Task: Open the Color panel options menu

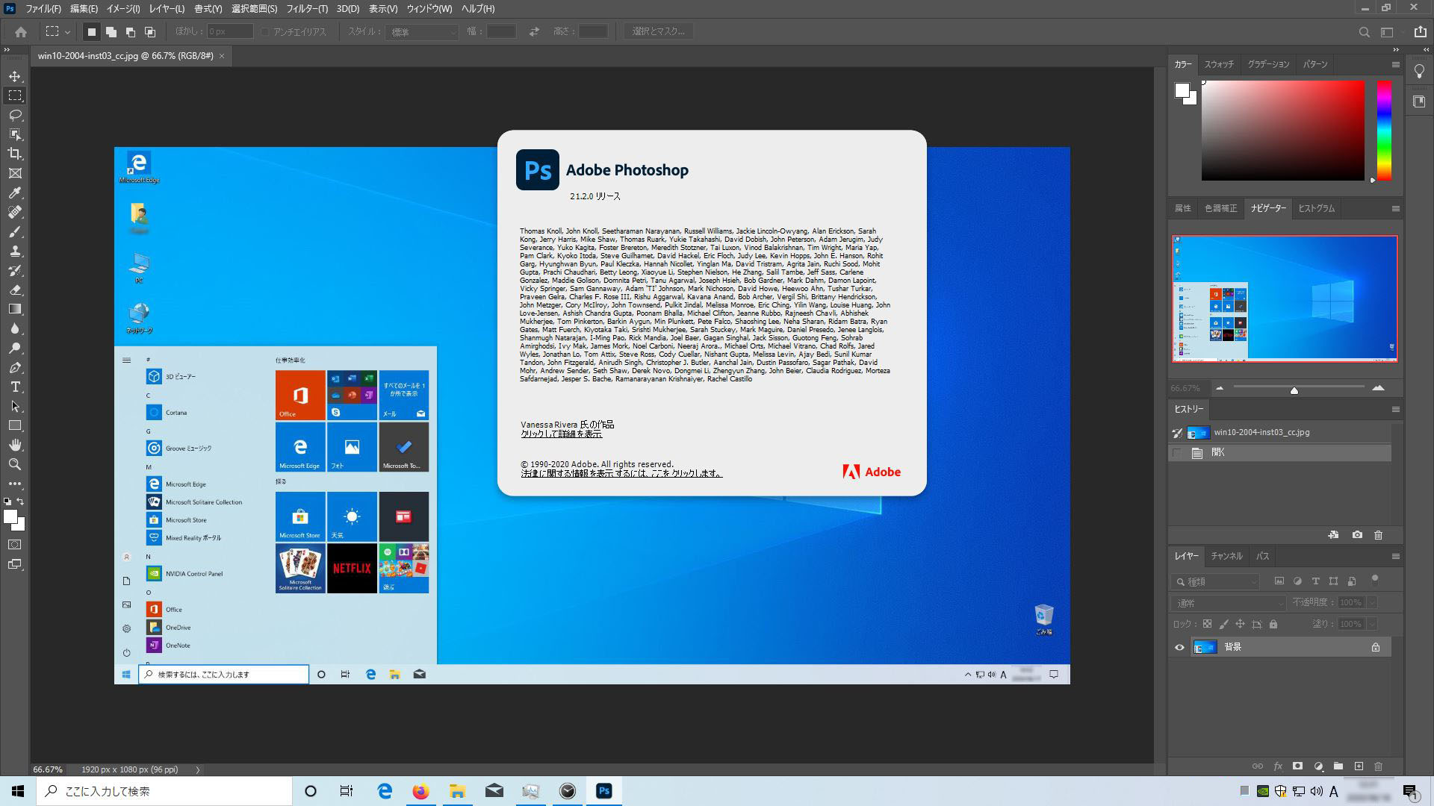Action: pos(1395,65)
